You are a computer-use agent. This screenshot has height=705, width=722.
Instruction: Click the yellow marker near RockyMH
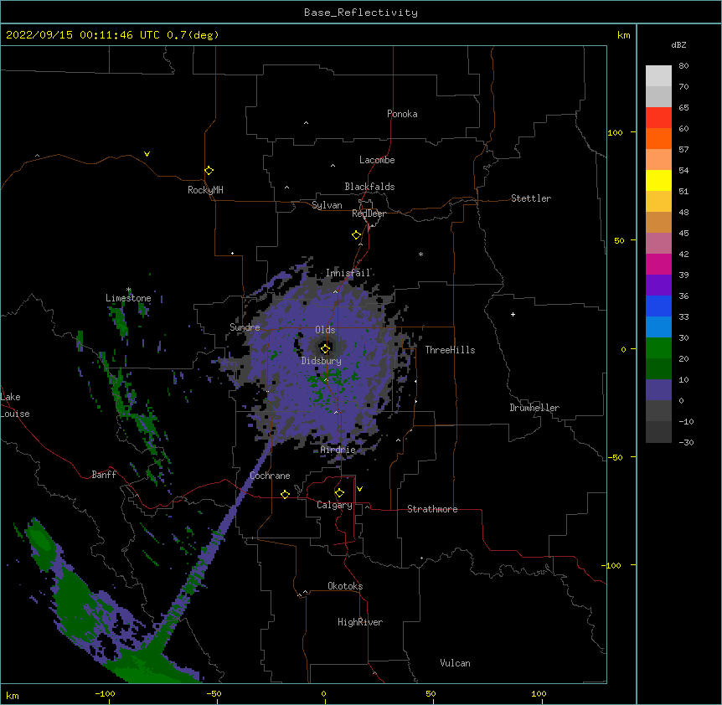[x=209, y=171]
